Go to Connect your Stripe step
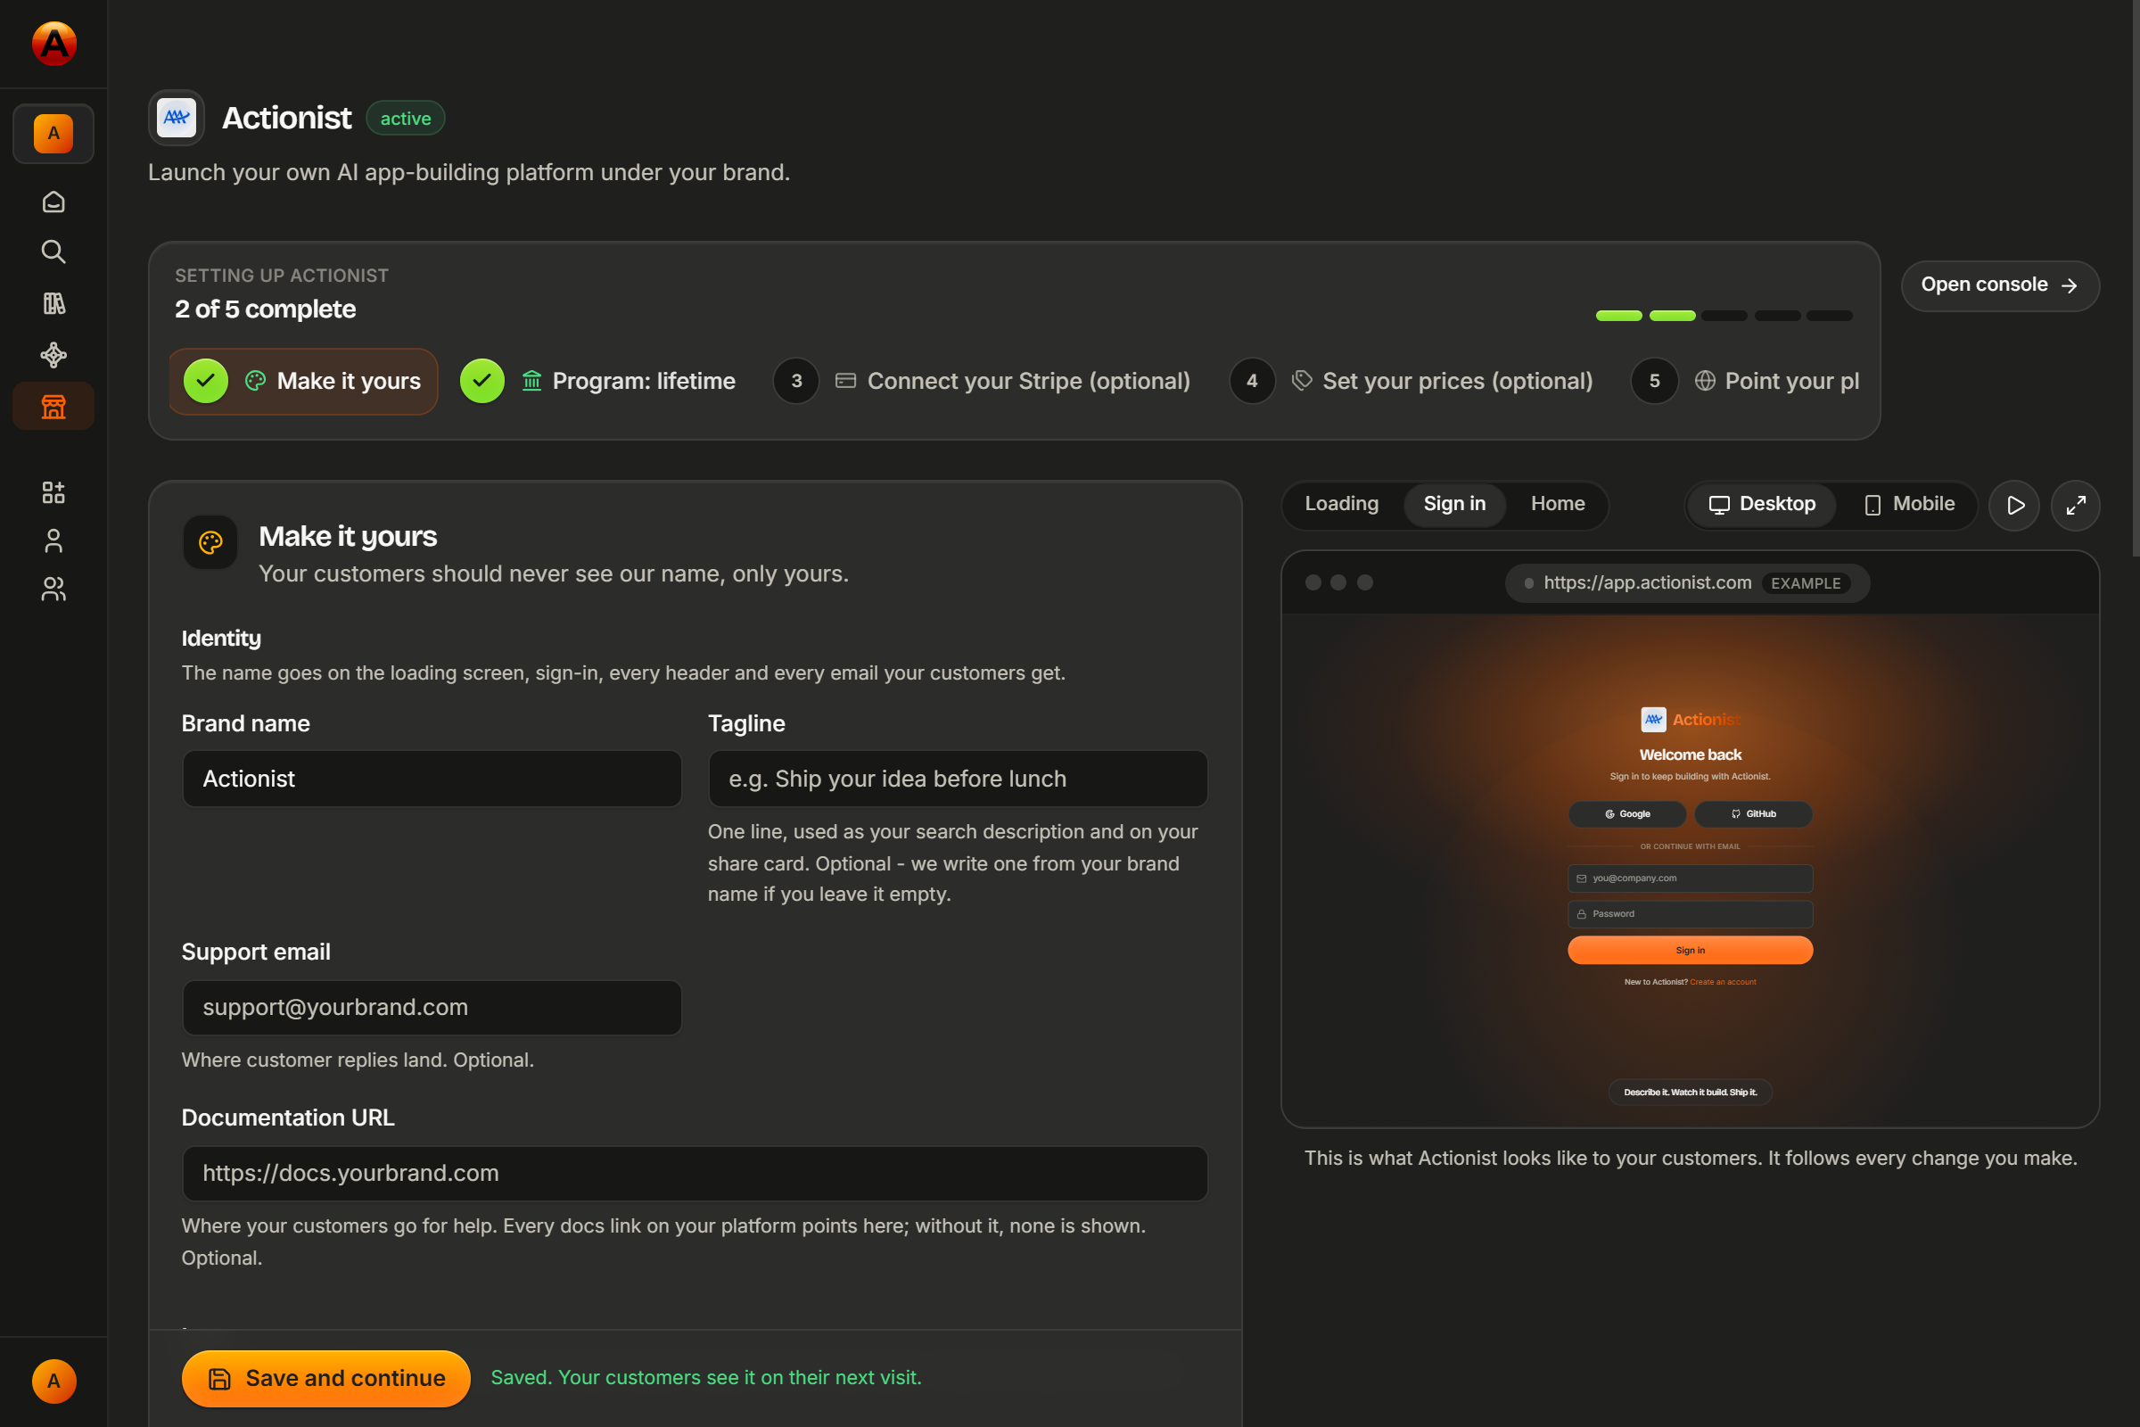Screen dimensions: 2140x1427 (982, 381)
